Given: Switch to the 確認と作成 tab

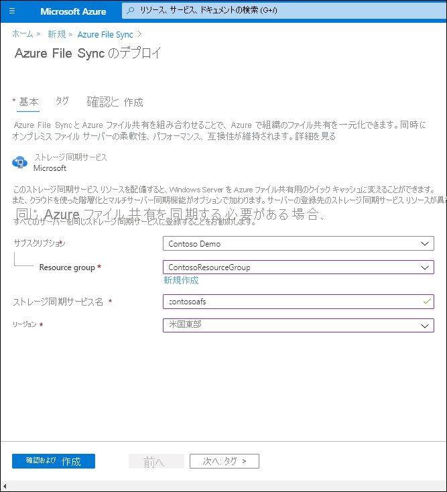Looking at the screenshot, I should (115, 103).
